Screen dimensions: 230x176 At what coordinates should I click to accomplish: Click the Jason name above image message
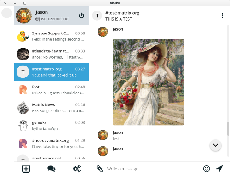tap(118, 29)
